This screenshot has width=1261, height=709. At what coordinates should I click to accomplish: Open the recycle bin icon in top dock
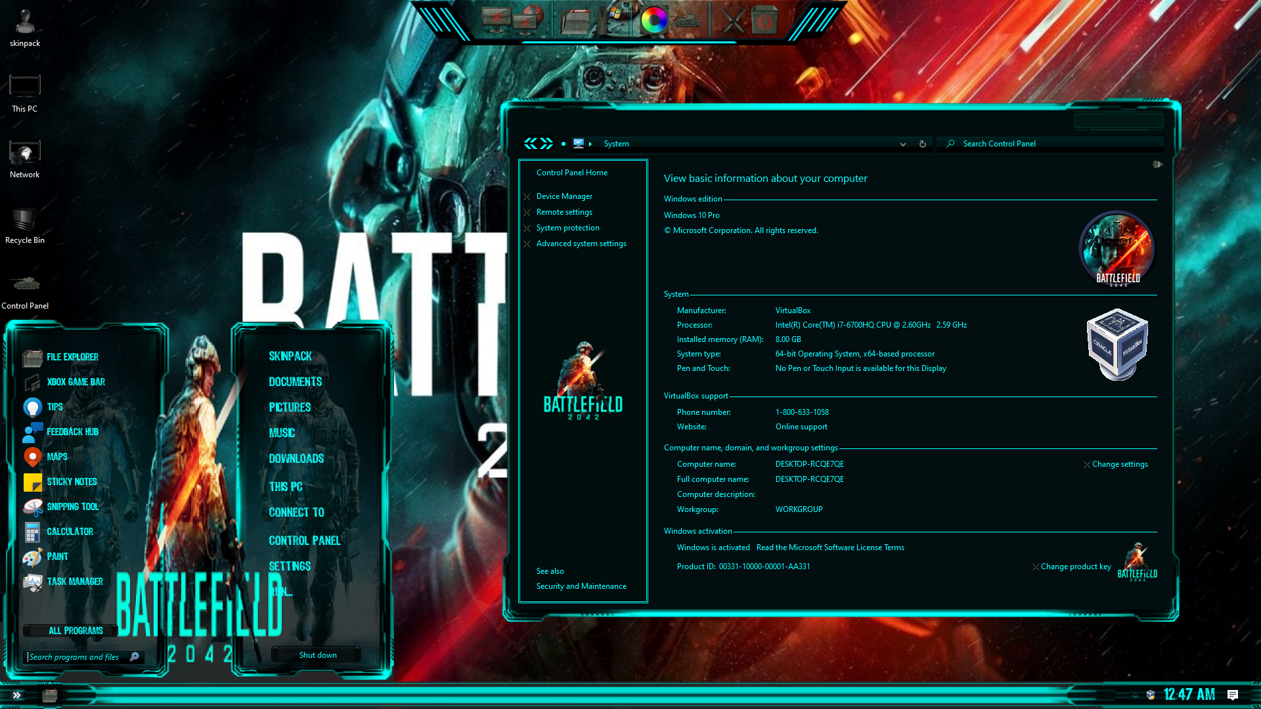(764, 21)
